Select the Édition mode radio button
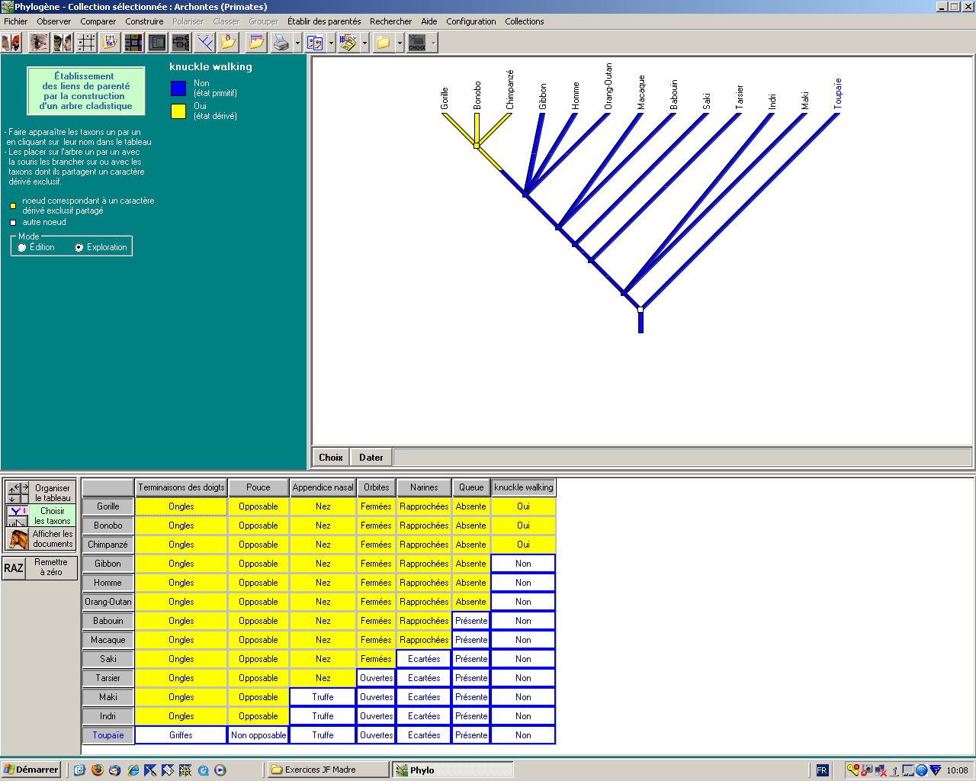 point(22,248)
